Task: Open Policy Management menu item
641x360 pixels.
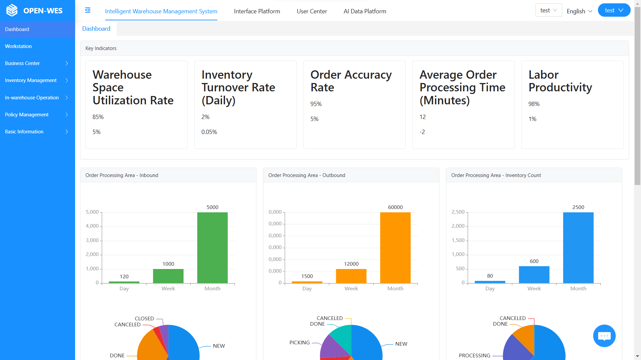Action: 37,115
